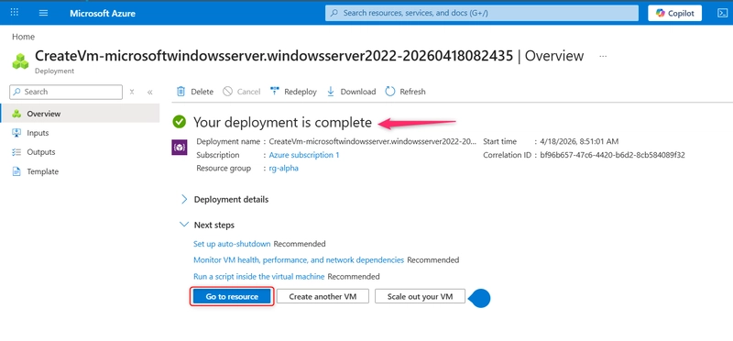Click the Delete trash icon in the toolbar
This screenshot has width=733, height=341.
(181, 92)
